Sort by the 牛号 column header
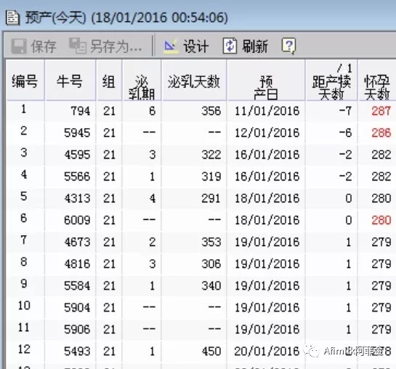396x369 pixels. (70, 81)
